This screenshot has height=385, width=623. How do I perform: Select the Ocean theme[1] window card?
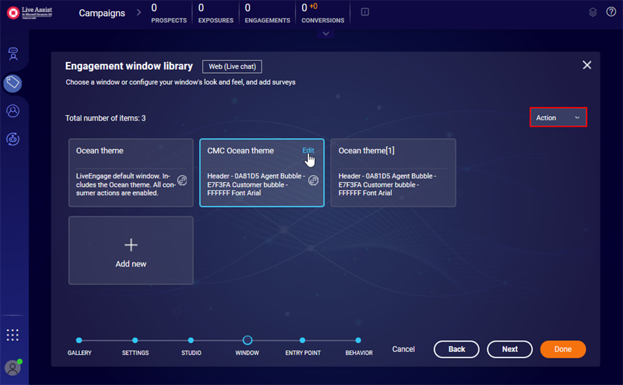[x=392, y=172]
